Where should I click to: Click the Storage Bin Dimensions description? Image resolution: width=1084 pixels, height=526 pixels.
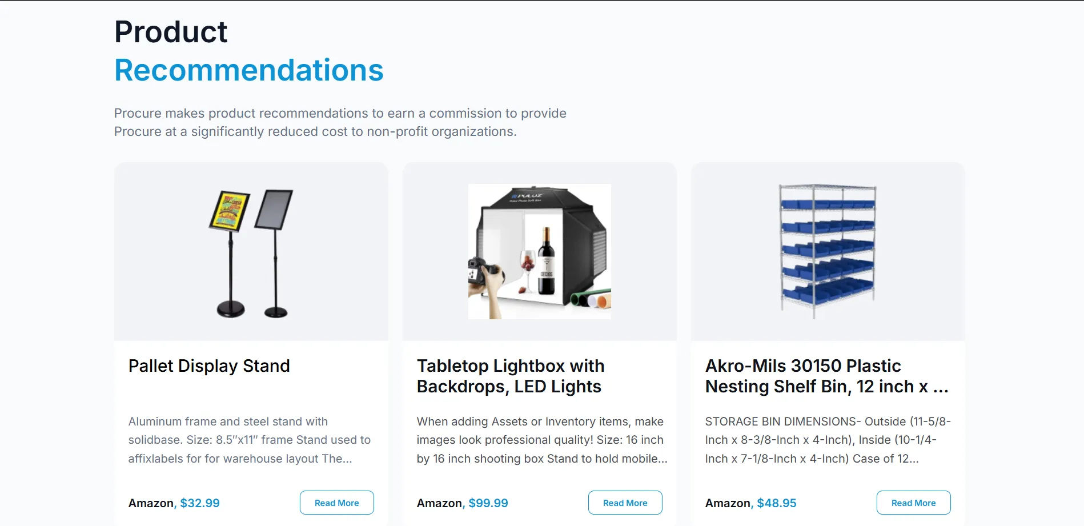click(x=828, y=440)
